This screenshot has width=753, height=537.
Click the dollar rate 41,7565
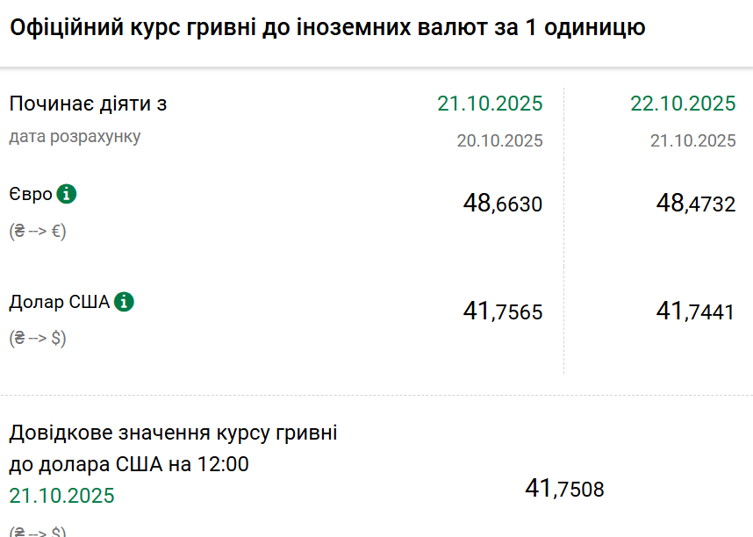coord(503,311)
